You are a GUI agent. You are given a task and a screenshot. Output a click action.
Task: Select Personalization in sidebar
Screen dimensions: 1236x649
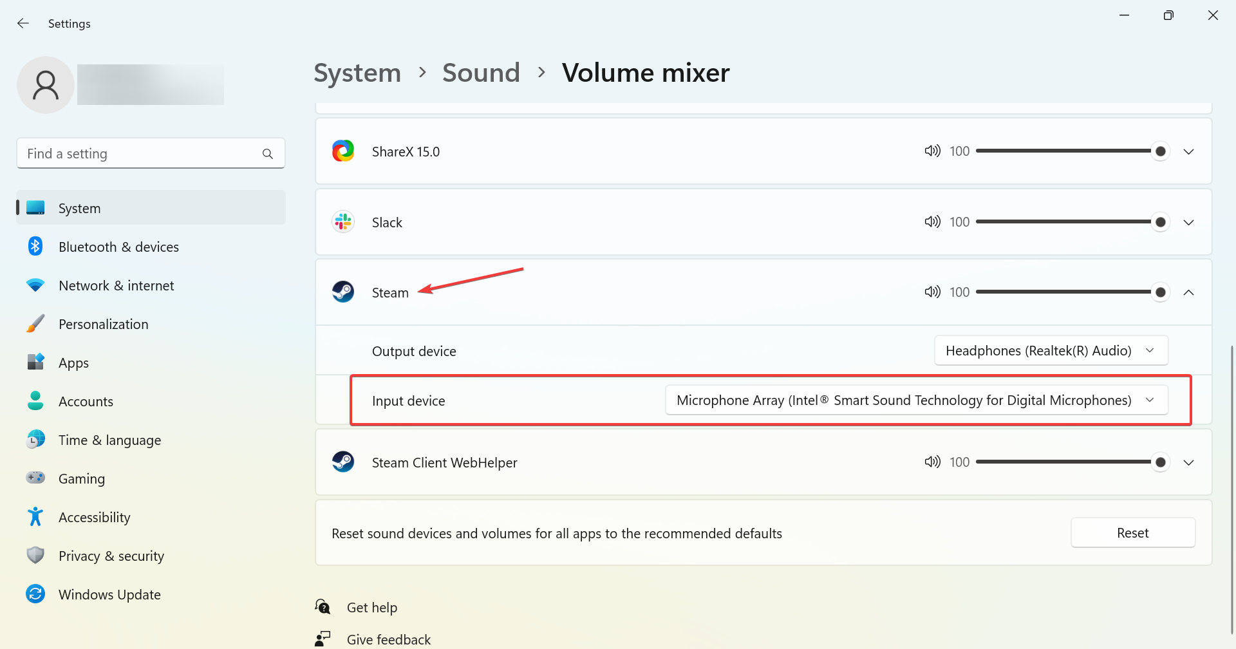(151, 324)
